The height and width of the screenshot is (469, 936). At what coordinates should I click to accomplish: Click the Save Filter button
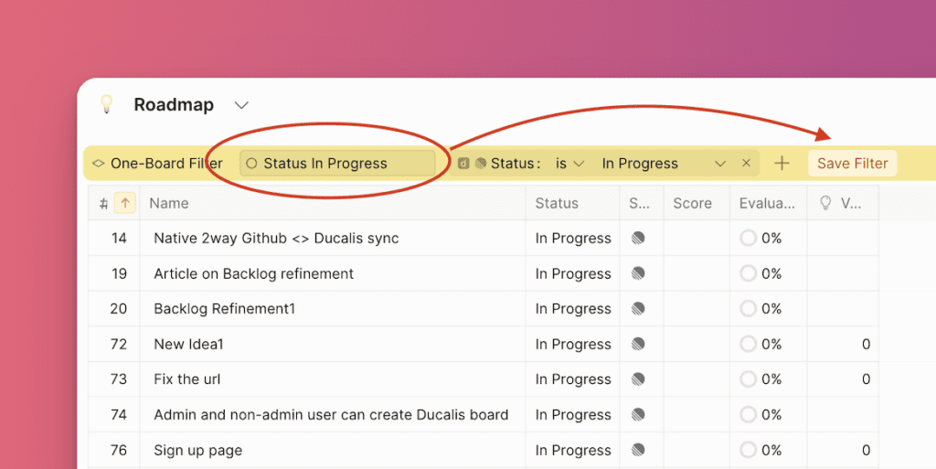click(852, 164)
